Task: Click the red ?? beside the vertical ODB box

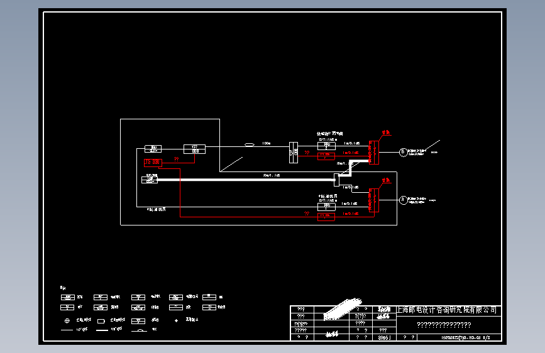Action: tap(307, 153)
